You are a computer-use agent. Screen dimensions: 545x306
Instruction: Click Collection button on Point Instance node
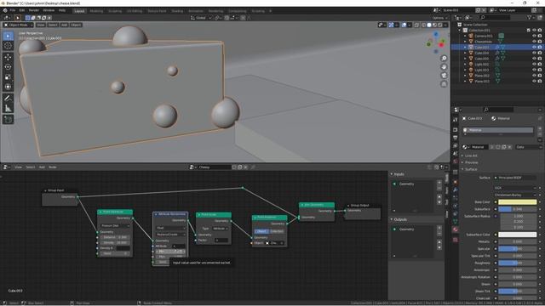pos(277,231)
